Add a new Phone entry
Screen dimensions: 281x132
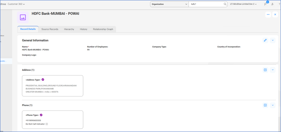265,105
